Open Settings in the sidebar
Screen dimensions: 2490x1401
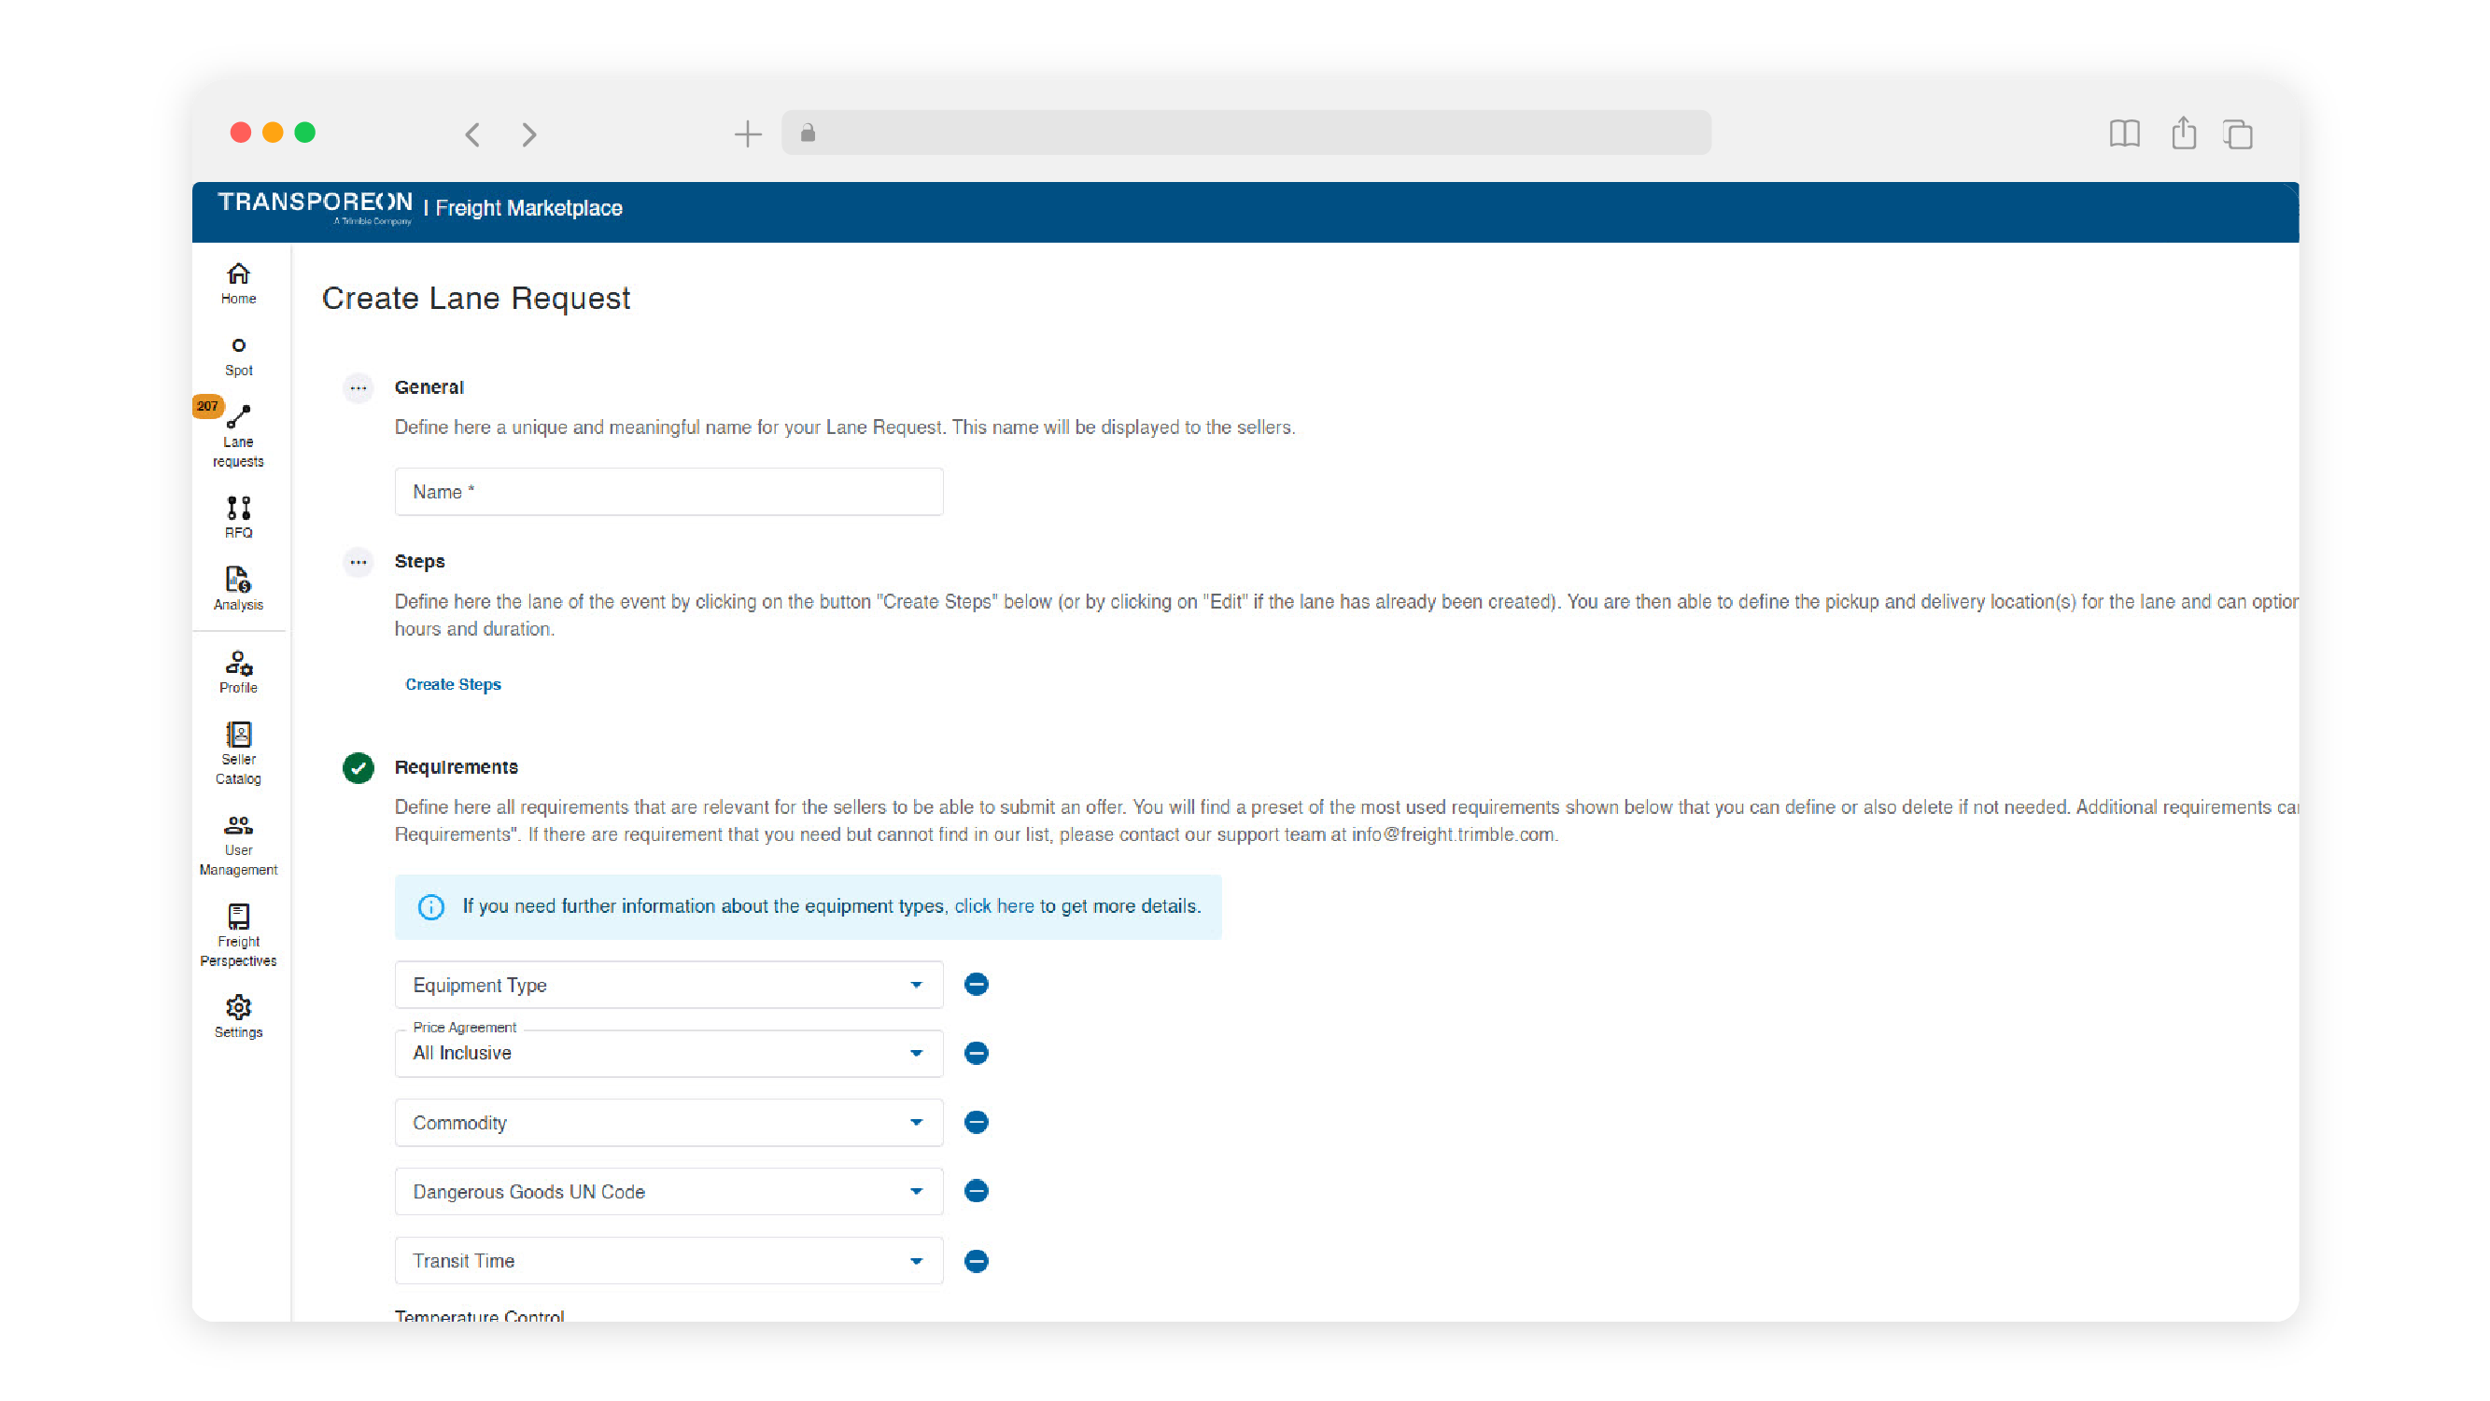click(x=238, y=1016)
